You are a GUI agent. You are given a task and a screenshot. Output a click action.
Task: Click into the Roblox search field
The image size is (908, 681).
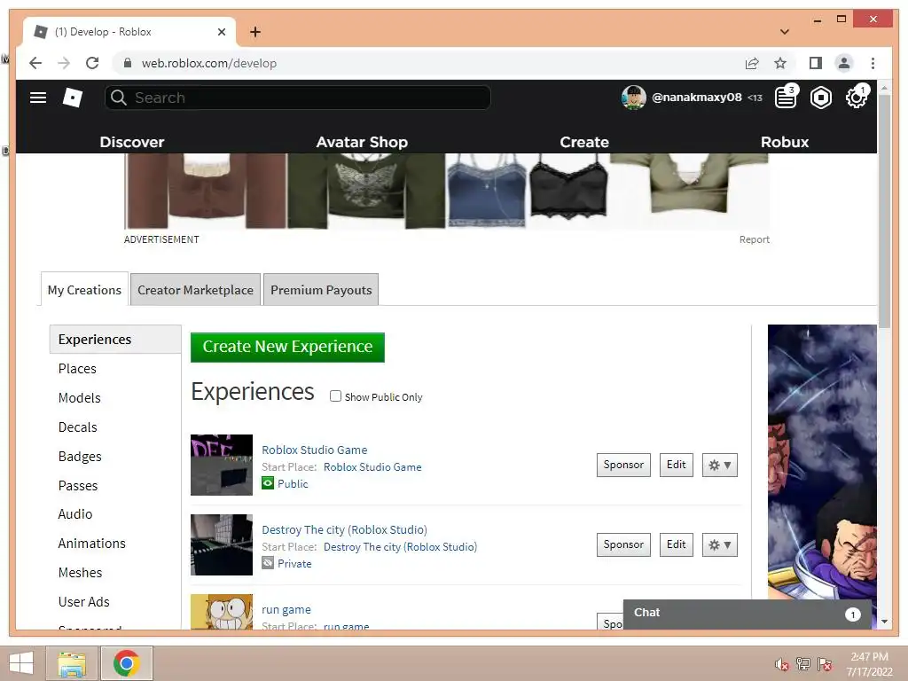click(298, 98)
